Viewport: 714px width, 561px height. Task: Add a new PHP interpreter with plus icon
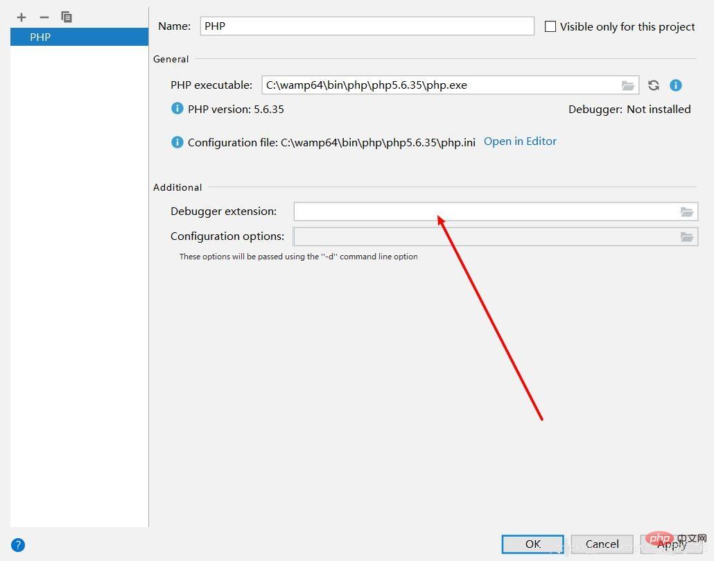(21, 18)
